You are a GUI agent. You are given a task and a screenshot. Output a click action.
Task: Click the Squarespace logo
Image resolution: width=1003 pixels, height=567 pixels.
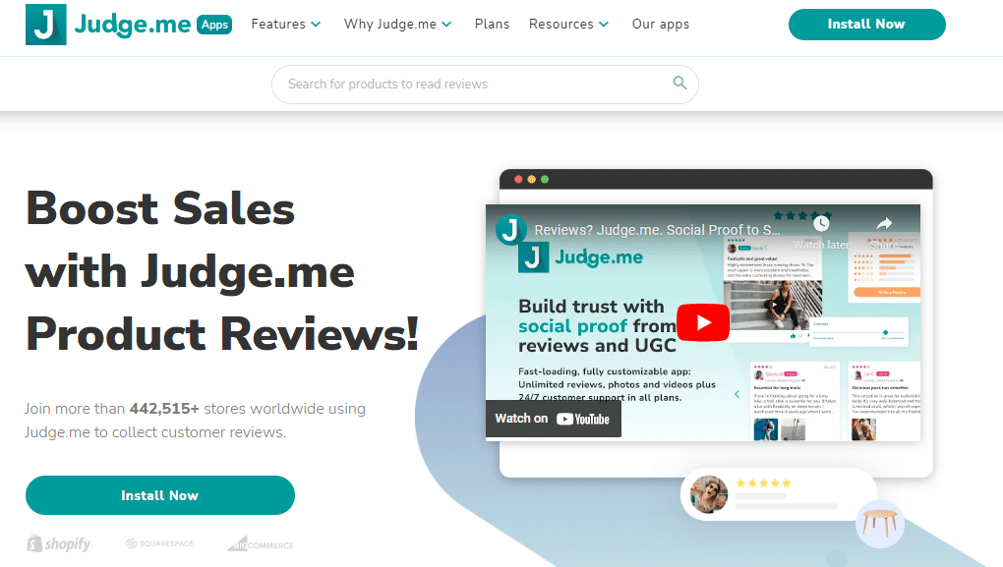coord(159,543)
